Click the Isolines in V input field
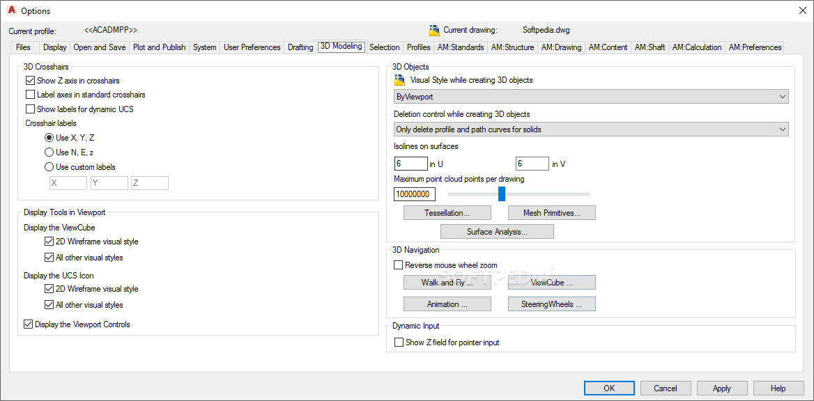The height and width of the screenshot is (401, 814). 532,164
